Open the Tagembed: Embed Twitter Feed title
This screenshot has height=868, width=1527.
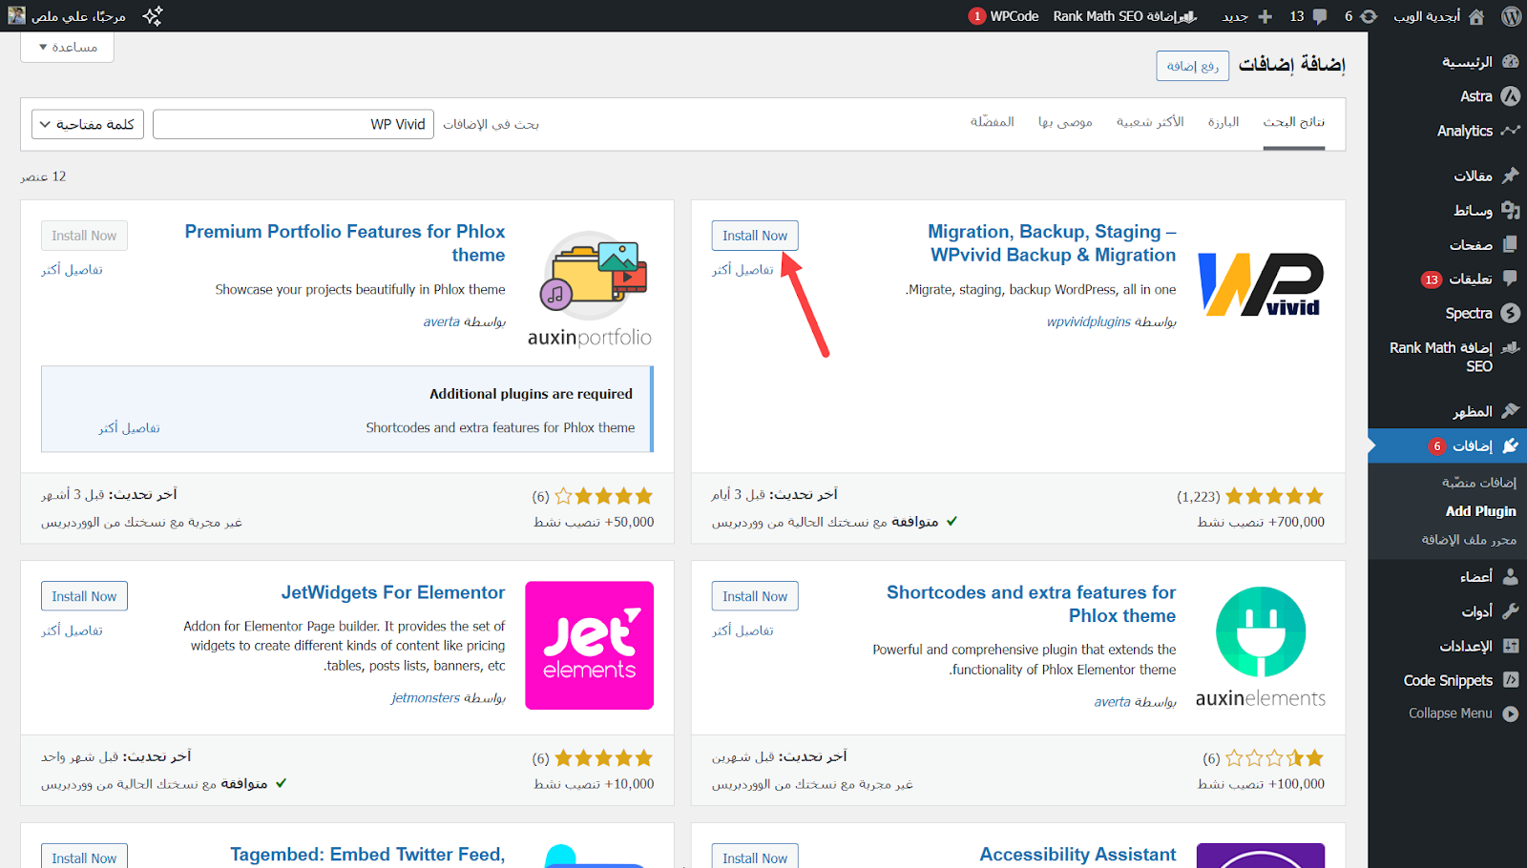pos(367,855)
